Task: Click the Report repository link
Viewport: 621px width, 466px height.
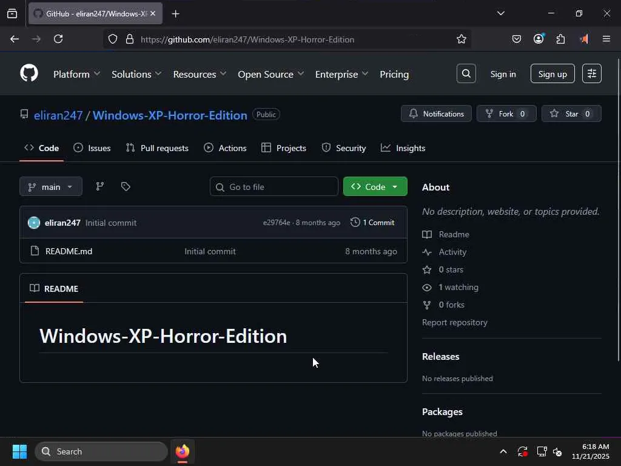Action: tap(455, 323)
